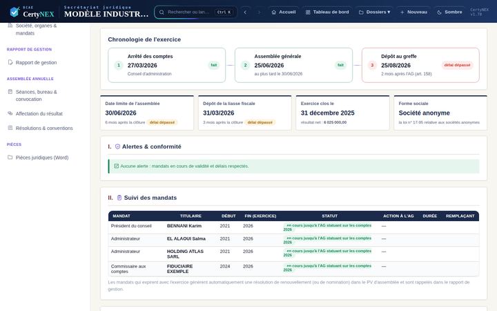
Task: Open Séances, bureau & convocation section
Action: coord(37,95)
